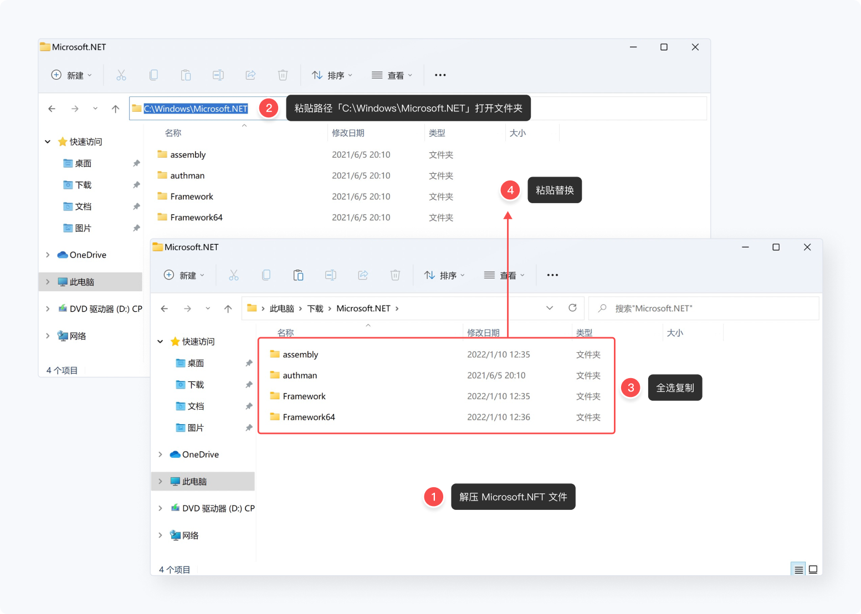Viewport: 861px width, 614px height.
Task: Refresh the Microsoft.NET folder view
Action: tap(572, 308)
